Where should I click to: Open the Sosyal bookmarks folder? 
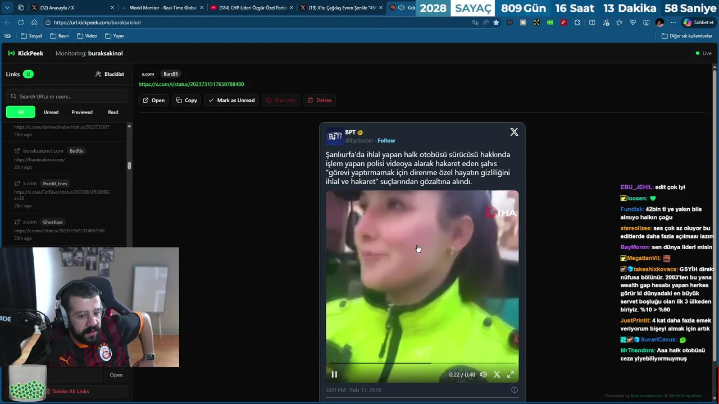pyautogui.click(x=31, y=36)
